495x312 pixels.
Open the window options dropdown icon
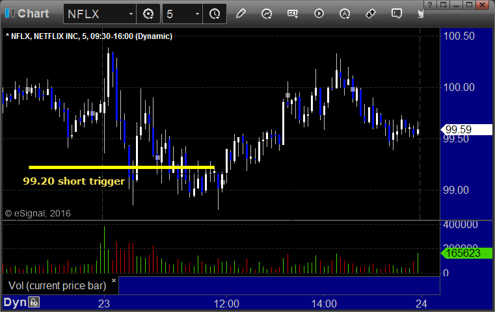coord(443,5)
